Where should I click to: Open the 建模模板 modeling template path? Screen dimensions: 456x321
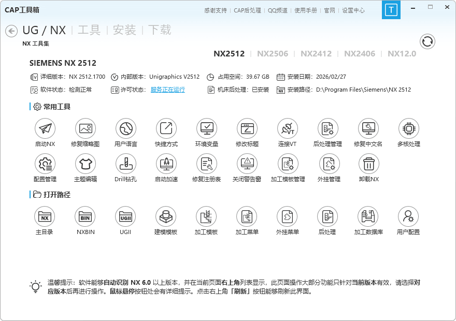[166, 217]
